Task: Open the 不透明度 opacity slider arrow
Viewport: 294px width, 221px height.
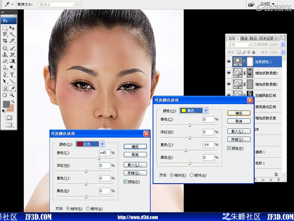Action: pyautogui.click(x=283, y=45)
